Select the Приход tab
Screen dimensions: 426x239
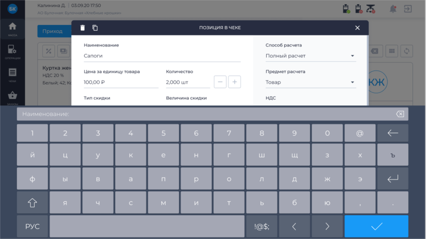53,31
